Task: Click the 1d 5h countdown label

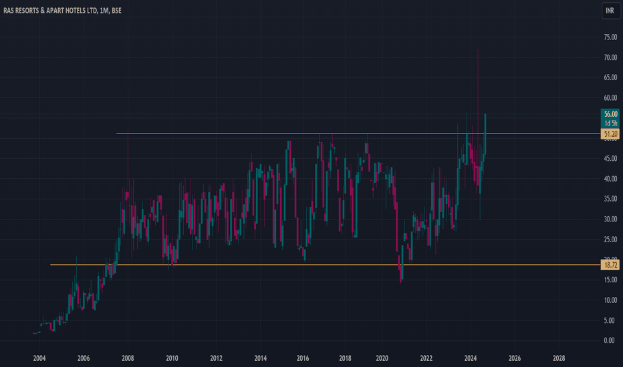Action: click(x=610, y=123)
